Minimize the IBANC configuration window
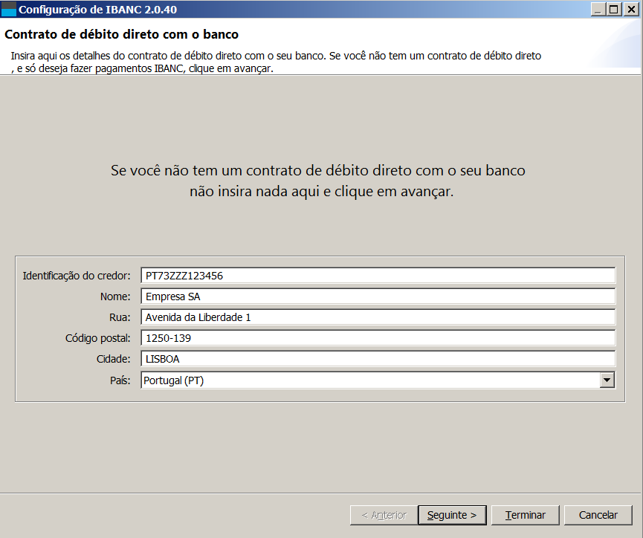Screen dimensions: 643x538 pos(598,10)
